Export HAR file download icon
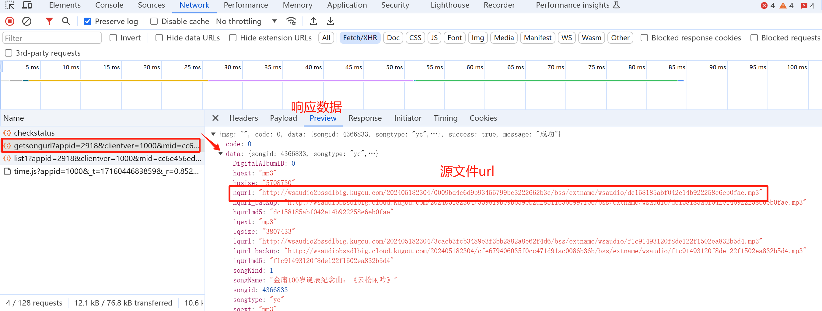Image resolution: width=822 pixels, height=311 pixels. click(x=330, y=21)
